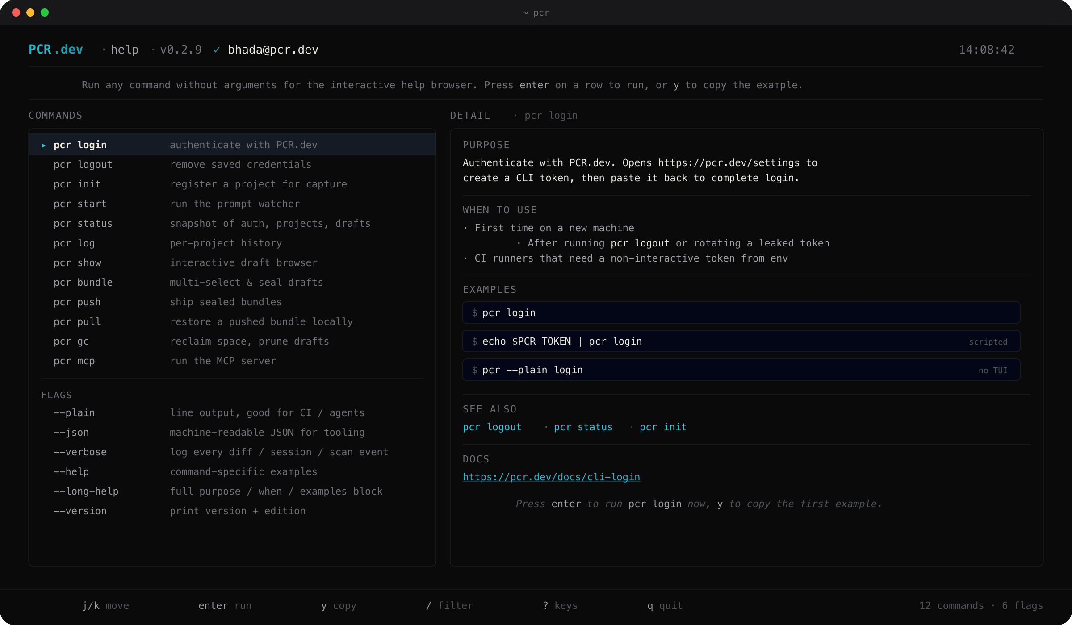Select the pcr show command row
Image resolution: width=1072 pixels, height=625 pixels.
232,262
